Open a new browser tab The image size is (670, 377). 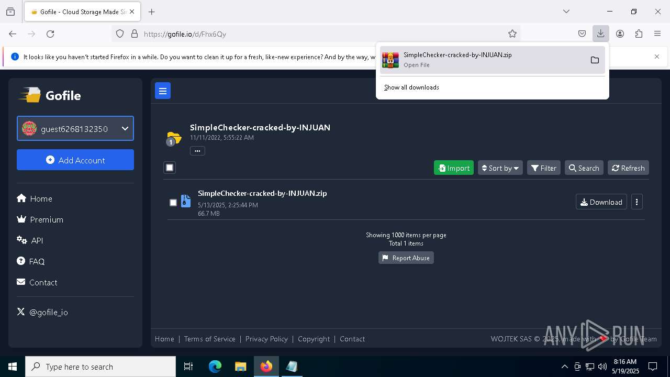click(152, 12)
